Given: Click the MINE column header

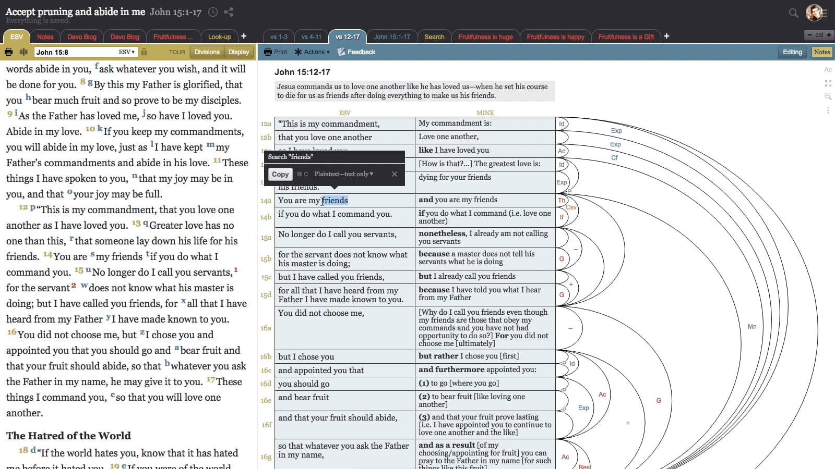Looking at the screenshot, I should [485, 113].
